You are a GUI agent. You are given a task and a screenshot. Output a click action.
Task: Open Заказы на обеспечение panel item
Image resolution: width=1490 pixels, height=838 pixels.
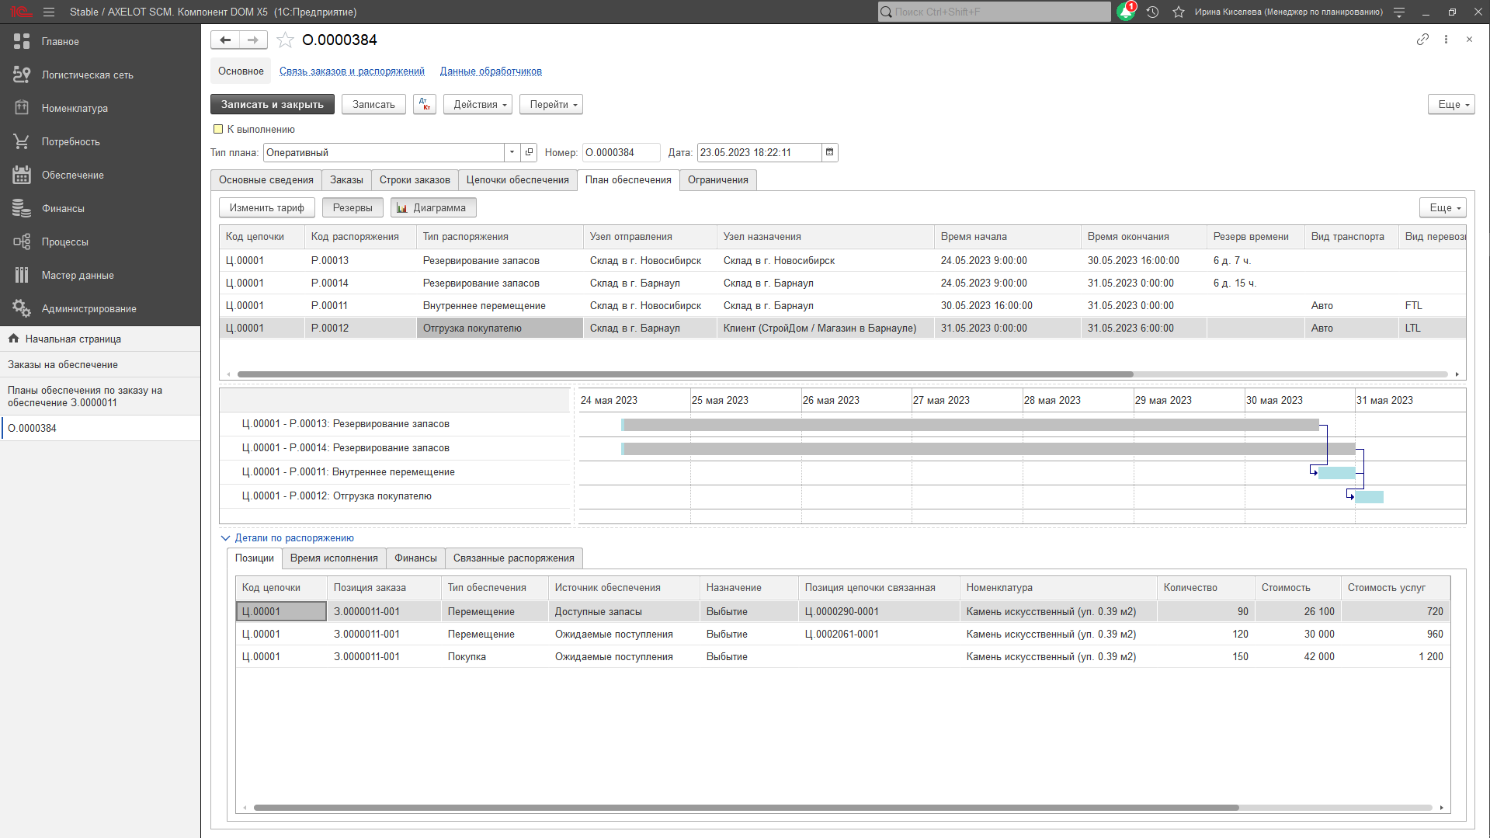point(100,364)
